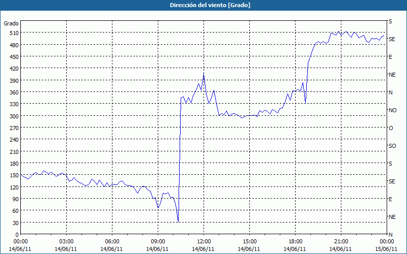Select the 300 y-axis tick label

[15, 116]
